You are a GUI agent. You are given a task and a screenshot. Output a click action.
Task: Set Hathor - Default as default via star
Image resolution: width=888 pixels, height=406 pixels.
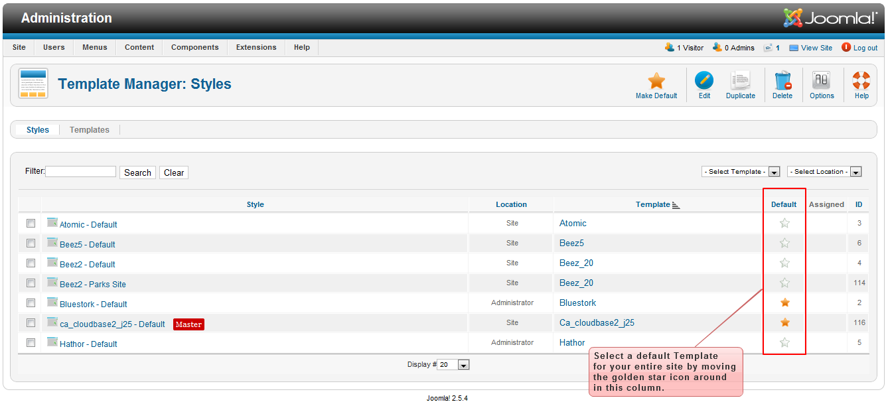[784, 343]
